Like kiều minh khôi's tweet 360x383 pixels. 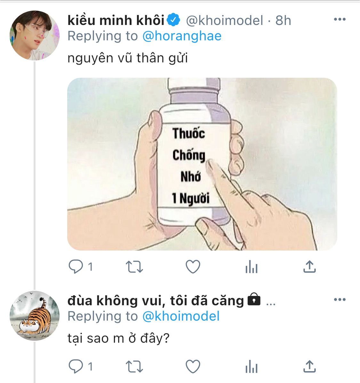click(x=193, y=267)
